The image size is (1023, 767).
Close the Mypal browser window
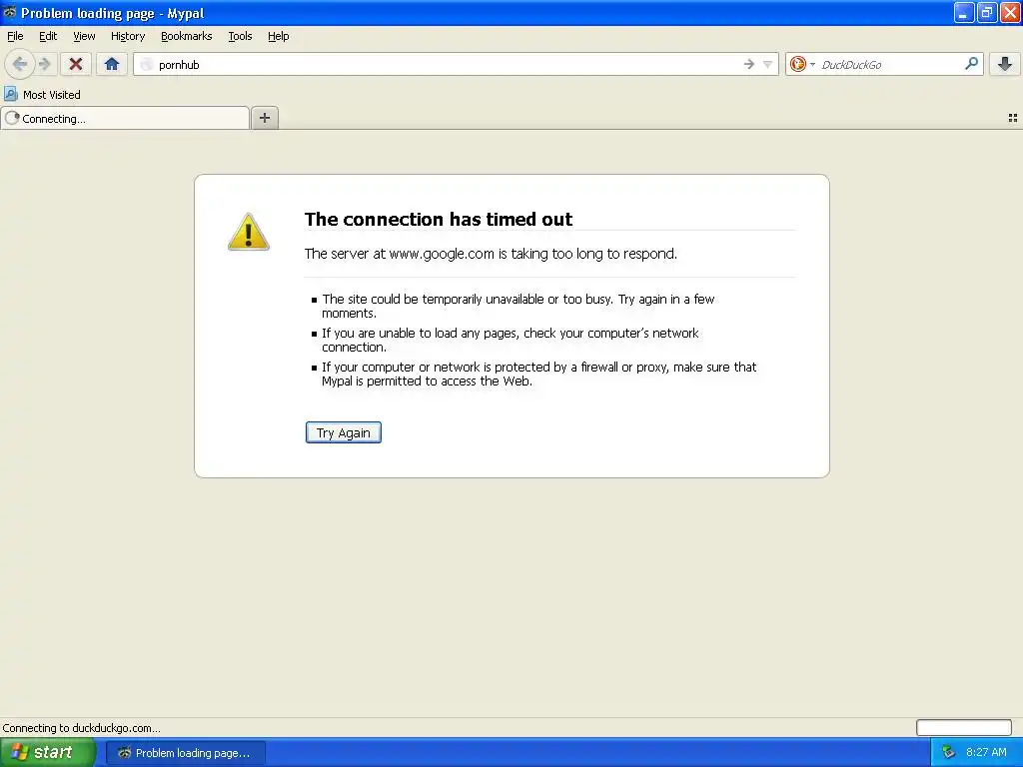coord(1010,12)
